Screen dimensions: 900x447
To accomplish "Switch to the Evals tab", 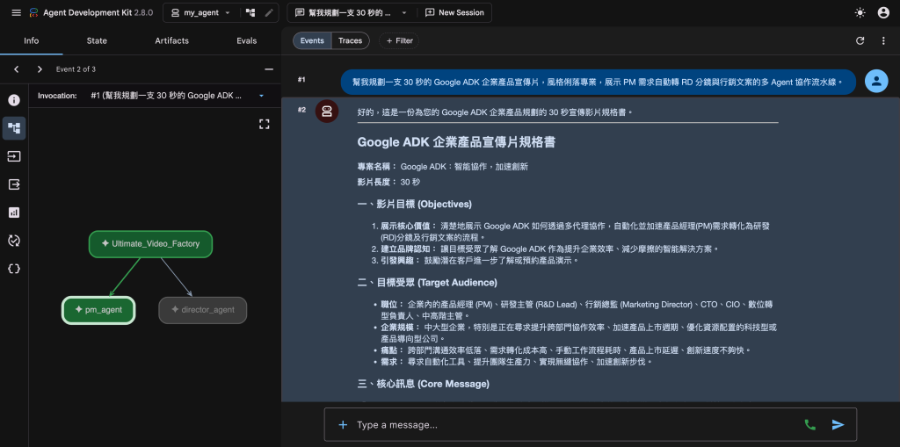I will [247, 40].
